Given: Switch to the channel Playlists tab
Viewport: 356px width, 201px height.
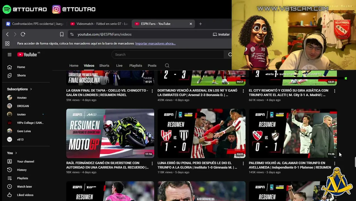Looking at the screenshot, I should 136,66.
